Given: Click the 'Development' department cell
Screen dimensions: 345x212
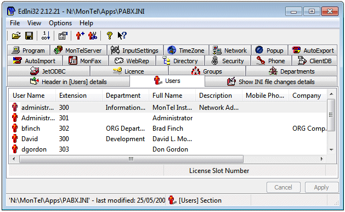Looking at the screenshot, I should tap(126, 139).
